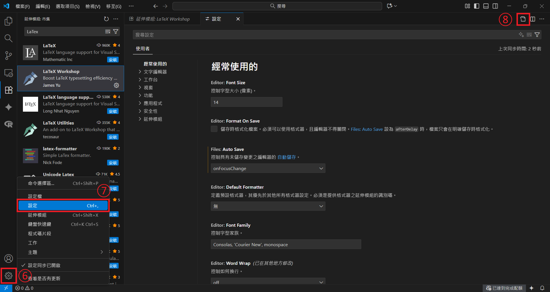Expand the 應用程式 settings category
The image size is (550, 292).
153,103
